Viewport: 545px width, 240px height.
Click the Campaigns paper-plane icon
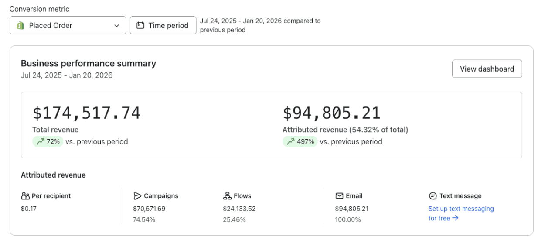pyautogui.click(x=137, y=196)
